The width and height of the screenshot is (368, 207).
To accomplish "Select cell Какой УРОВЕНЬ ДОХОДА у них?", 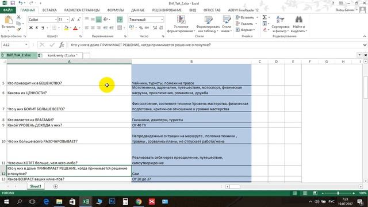I will tap(69, 125).
